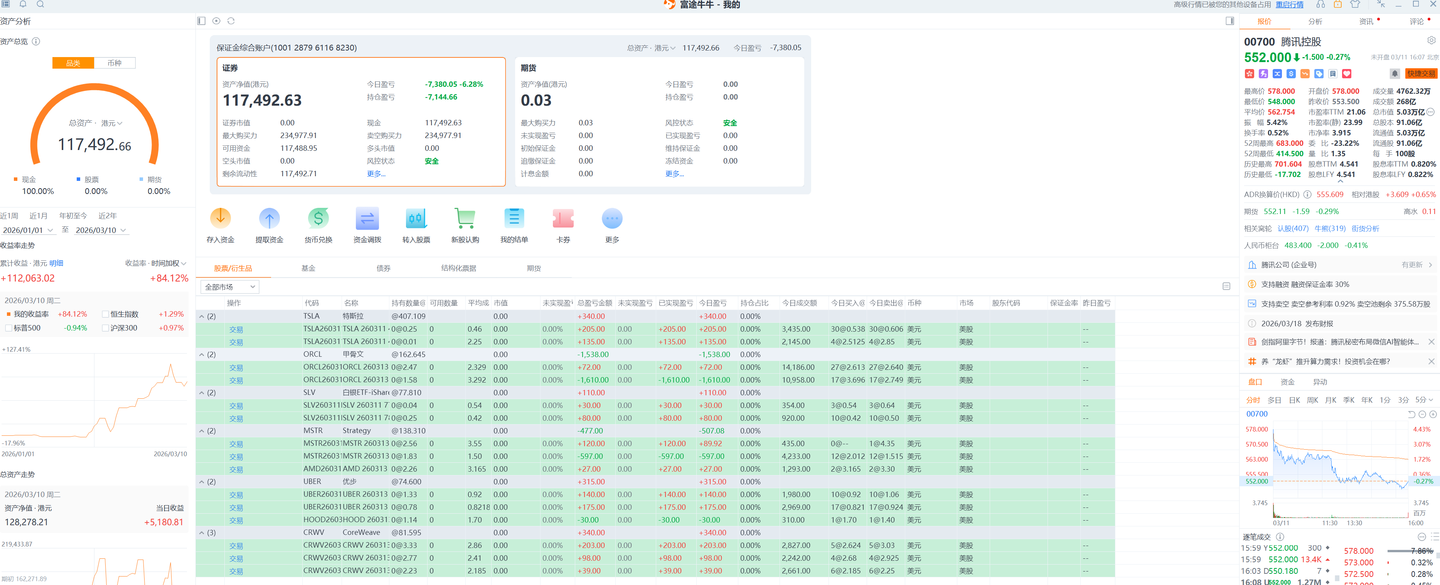
Task: Switch to the 基金 holdings tab
Action: (308, 268)
